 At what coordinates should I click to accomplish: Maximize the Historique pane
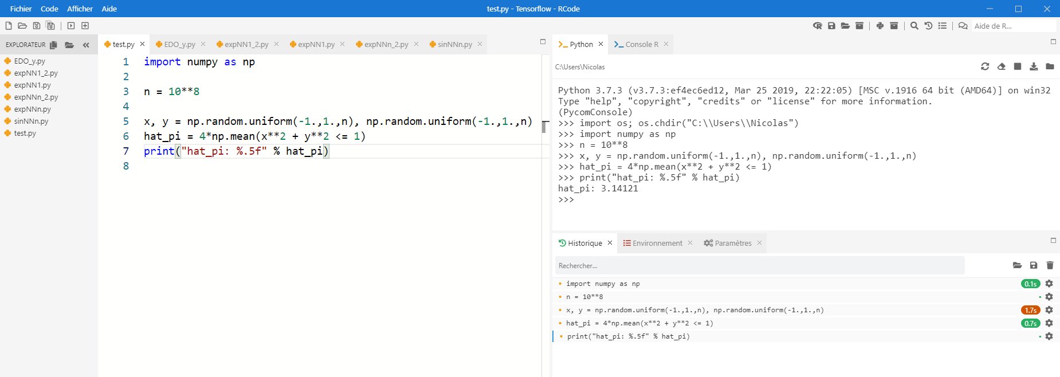(1053, 240)
